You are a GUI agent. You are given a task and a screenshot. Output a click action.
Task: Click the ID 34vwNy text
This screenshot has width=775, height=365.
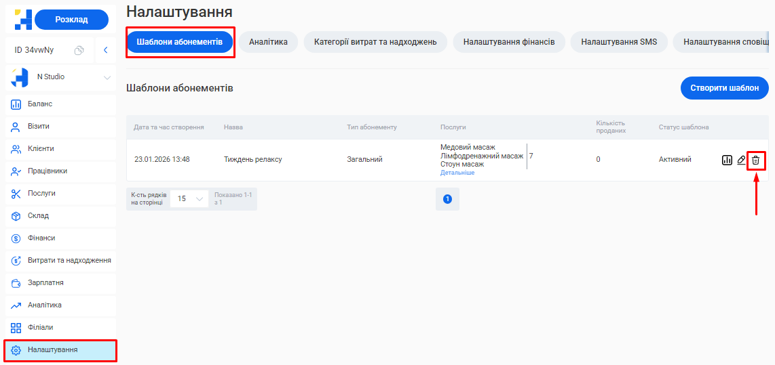click(x=34, y=50)
